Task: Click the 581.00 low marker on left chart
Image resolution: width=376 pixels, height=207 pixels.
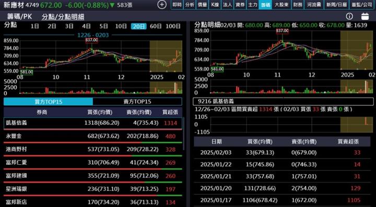Action: click(27, 72)
